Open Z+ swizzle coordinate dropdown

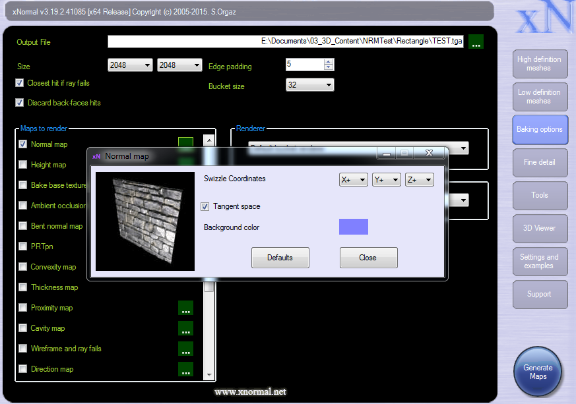pos(420,180)
